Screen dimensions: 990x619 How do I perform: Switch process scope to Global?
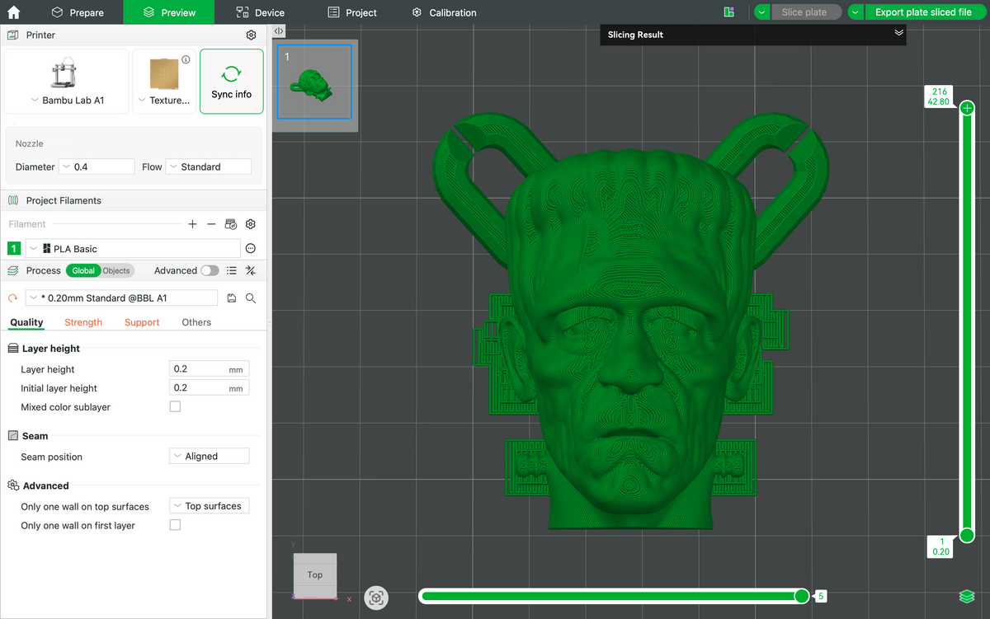tap(83, 270)
